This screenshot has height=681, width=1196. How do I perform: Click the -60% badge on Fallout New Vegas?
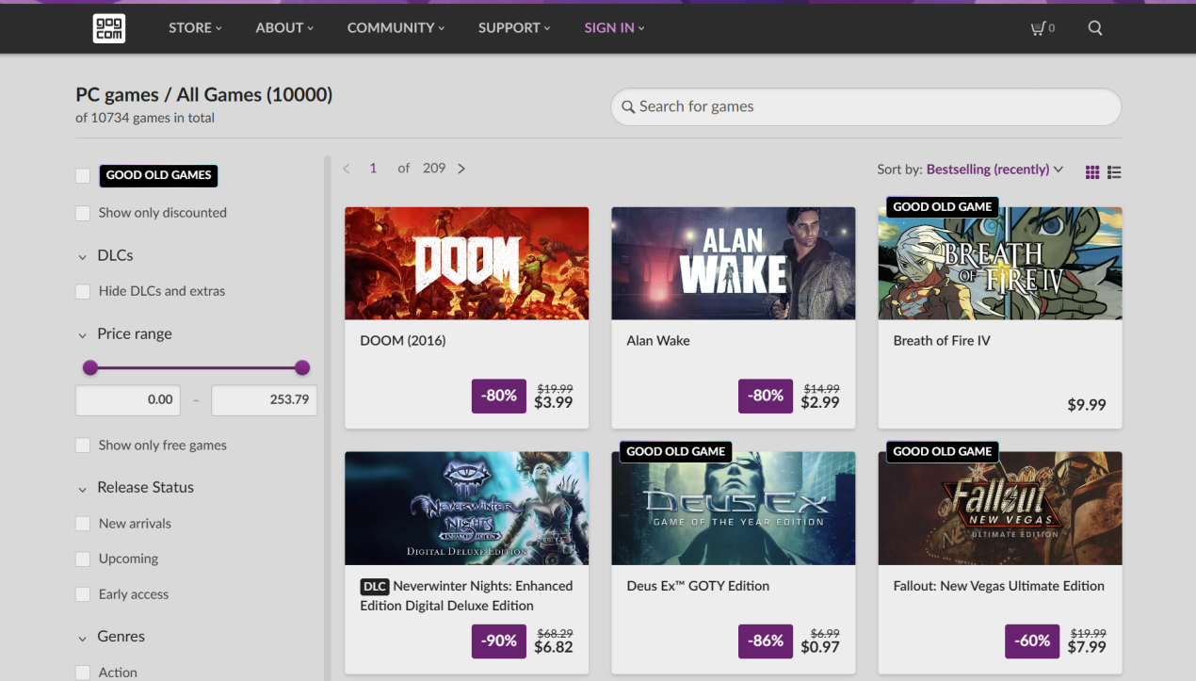(x=1032, y=640)
